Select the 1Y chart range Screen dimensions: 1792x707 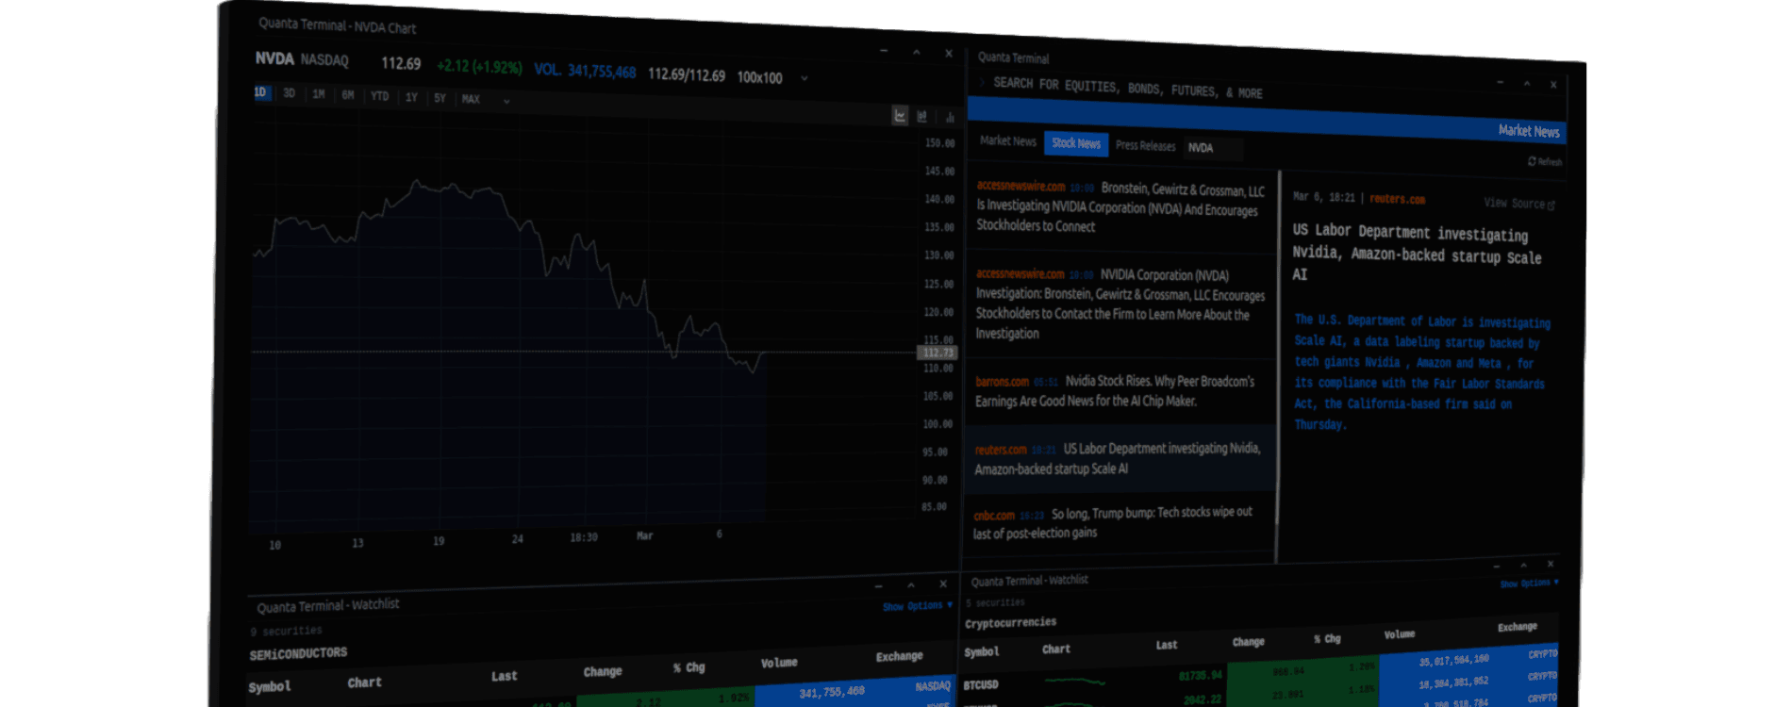(x=411, y=97)
